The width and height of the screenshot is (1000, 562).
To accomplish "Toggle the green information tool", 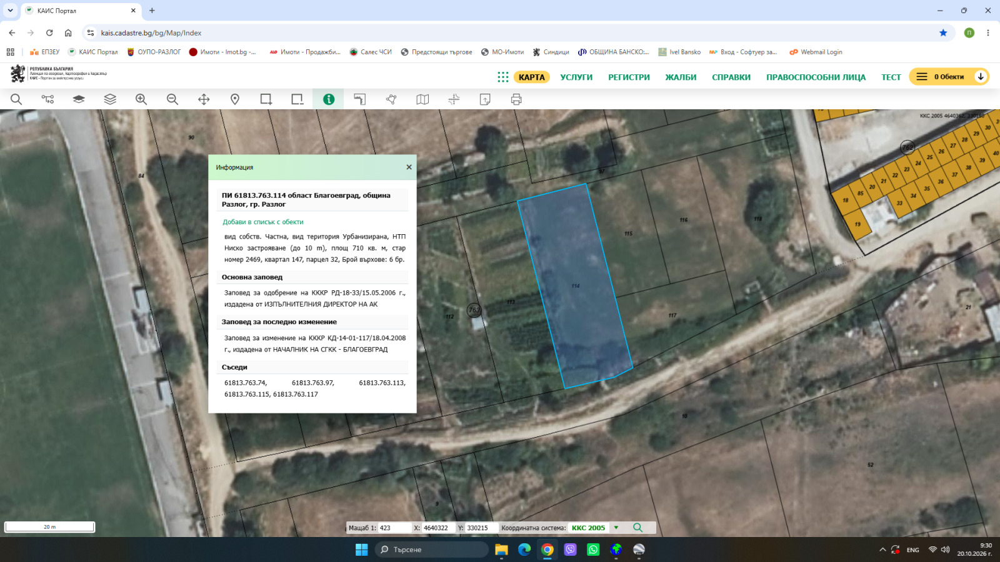I will 329,99.
